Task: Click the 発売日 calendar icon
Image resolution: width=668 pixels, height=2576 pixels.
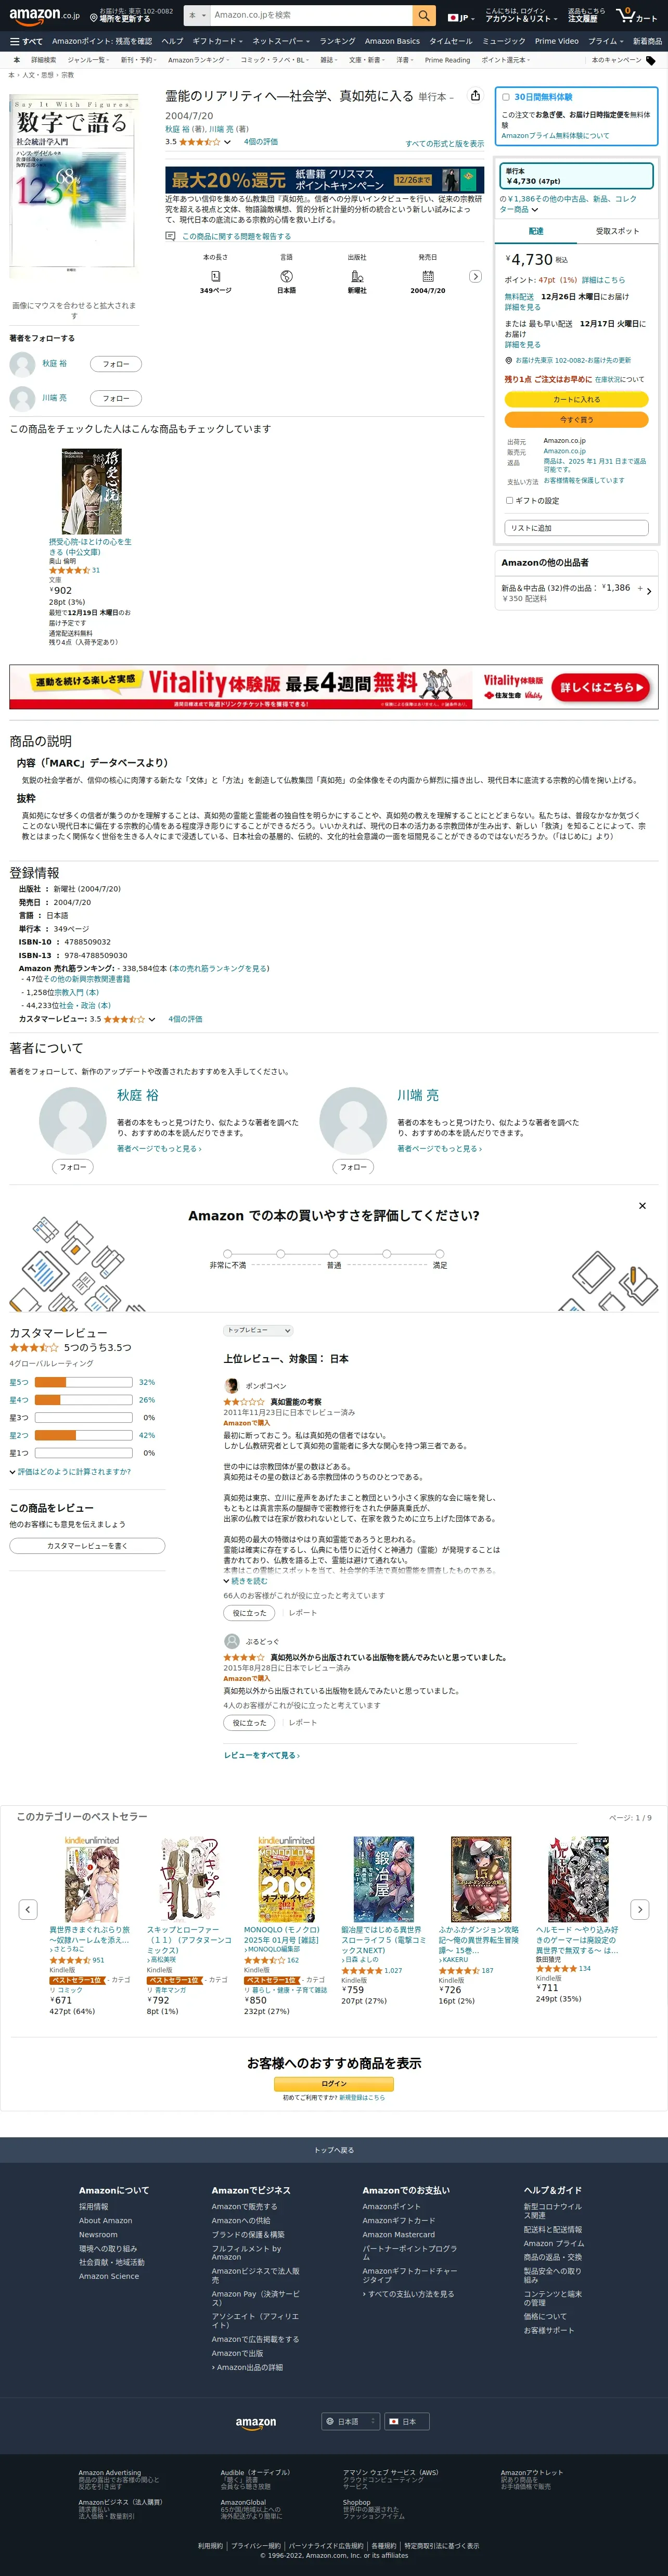Action: [427, 276]
